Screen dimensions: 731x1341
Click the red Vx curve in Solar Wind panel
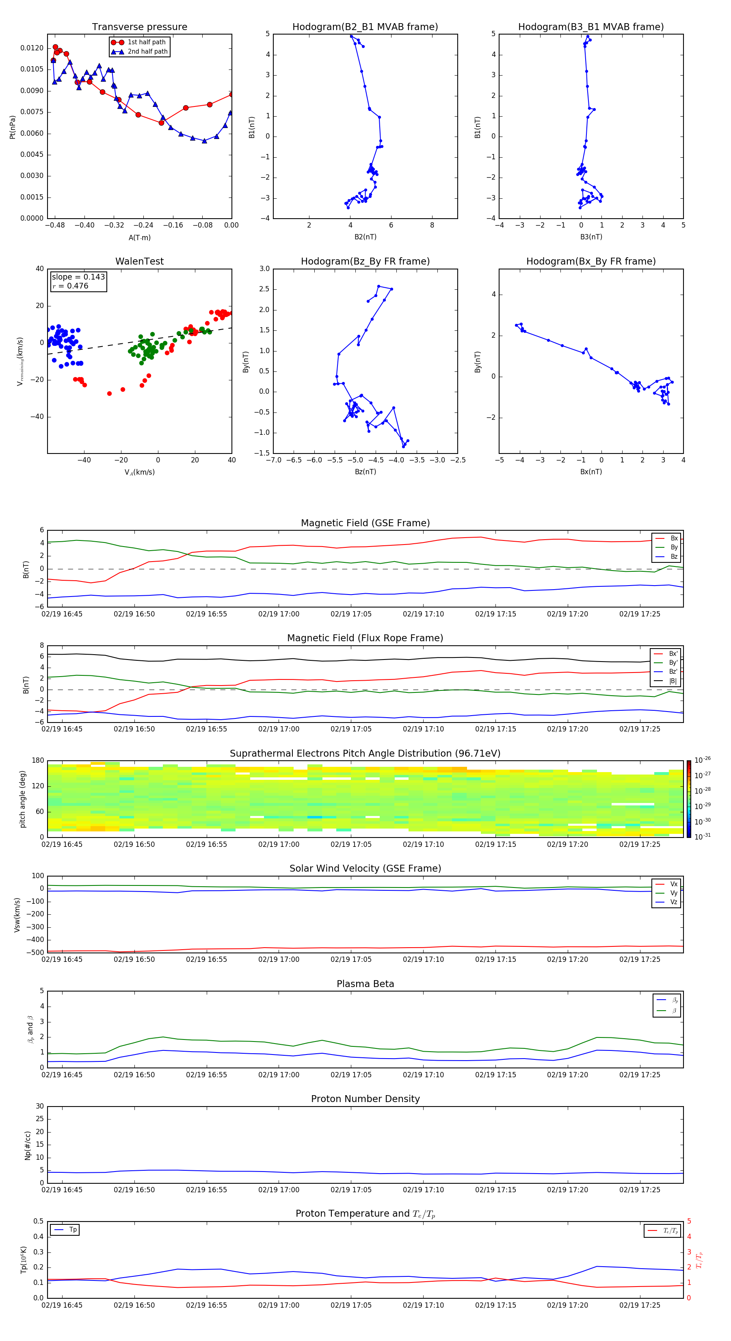click(x=365, y=948)
